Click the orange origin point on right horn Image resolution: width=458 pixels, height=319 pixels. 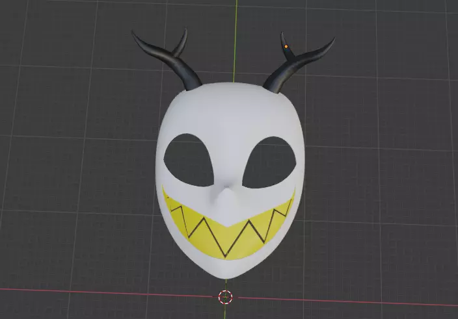[286, 46]
